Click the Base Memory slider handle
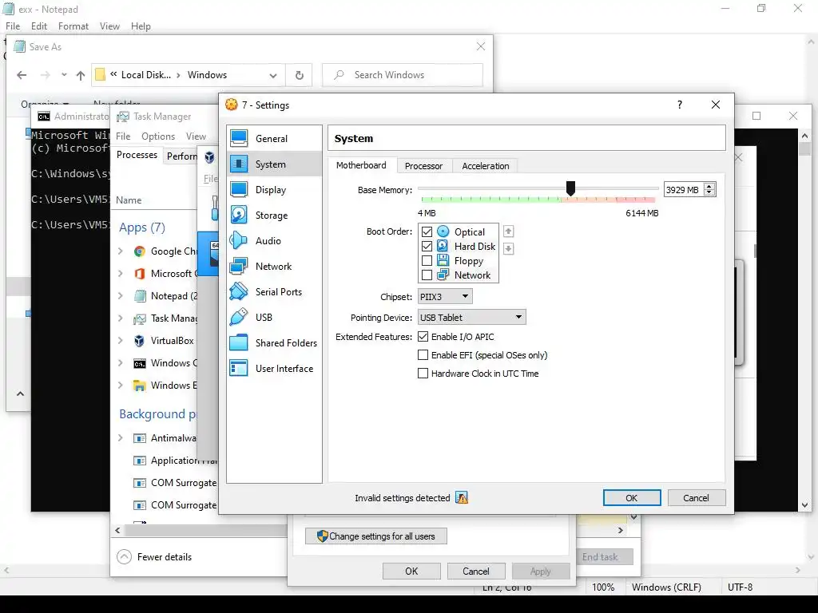 [x=570, y=188]
